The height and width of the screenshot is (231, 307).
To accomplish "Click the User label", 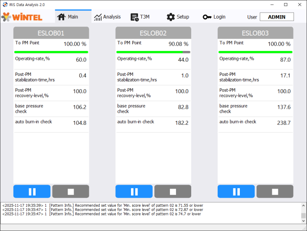I will 252,17.
